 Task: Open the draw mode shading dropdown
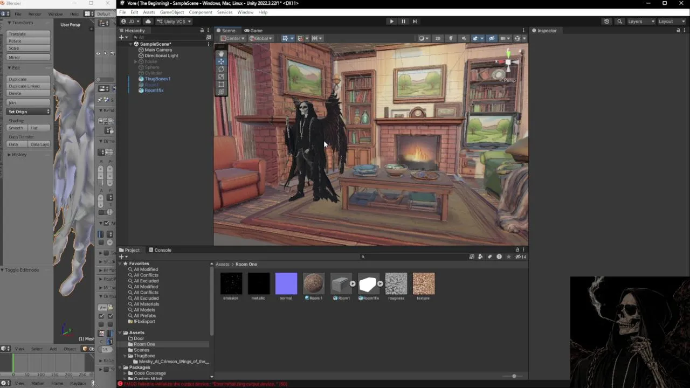pos(423,38)
